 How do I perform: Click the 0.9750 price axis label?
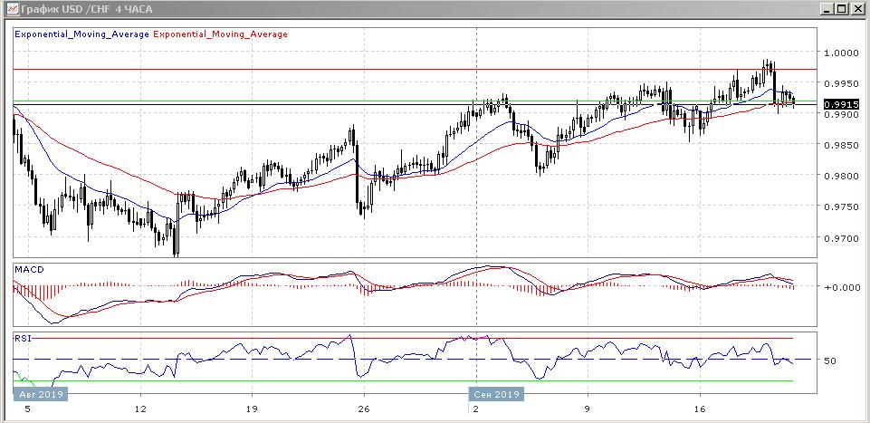(842, 207)
